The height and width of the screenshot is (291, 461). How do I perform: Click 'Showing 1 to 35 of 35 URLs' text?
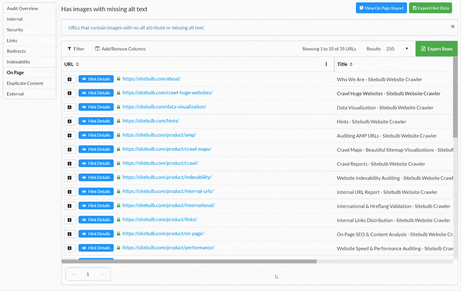pos(329,49)
